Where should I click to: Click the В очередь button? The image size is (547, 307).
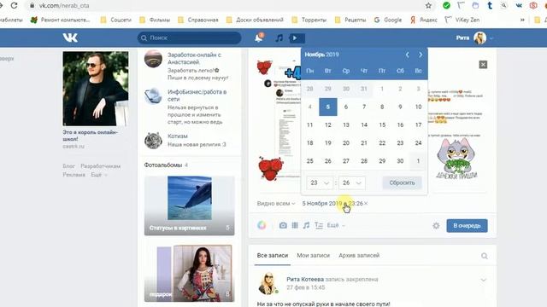point(467,225)
